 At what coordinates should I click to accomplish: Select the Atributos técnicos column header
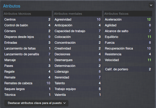(x=28, y=14)
